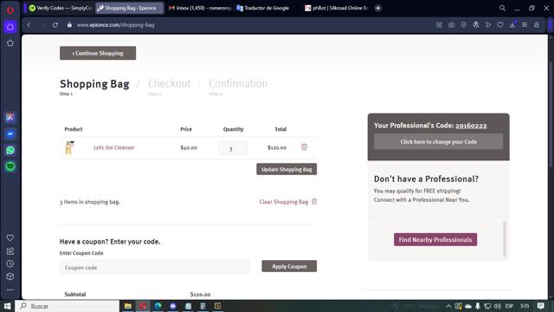This screenshot has height=312, width=554.
Task: Click the Confirmation step heading
Action: 238,84
